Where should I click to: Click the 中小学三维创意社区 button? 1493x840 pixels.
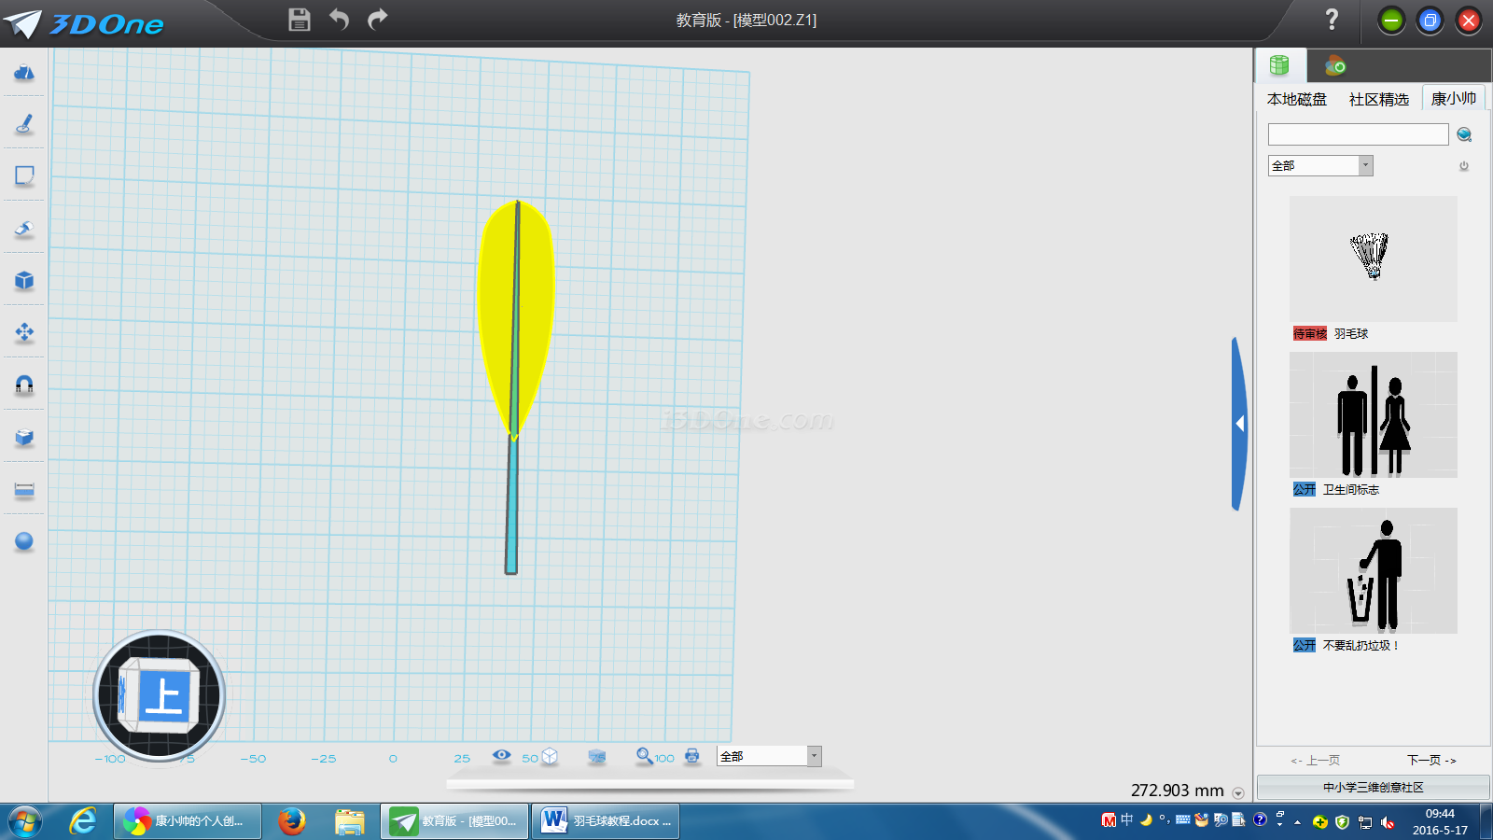pyautogui.click(x=1373, y=788)
